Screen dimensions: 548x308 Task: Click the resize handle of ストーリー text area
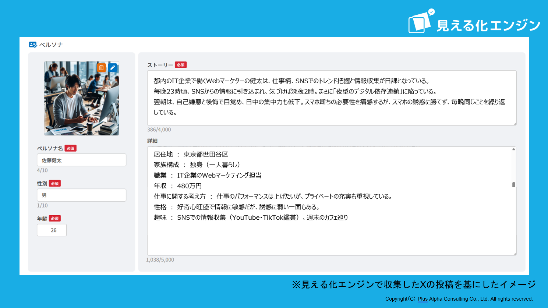pyautogui.click(x=515, y=124)
